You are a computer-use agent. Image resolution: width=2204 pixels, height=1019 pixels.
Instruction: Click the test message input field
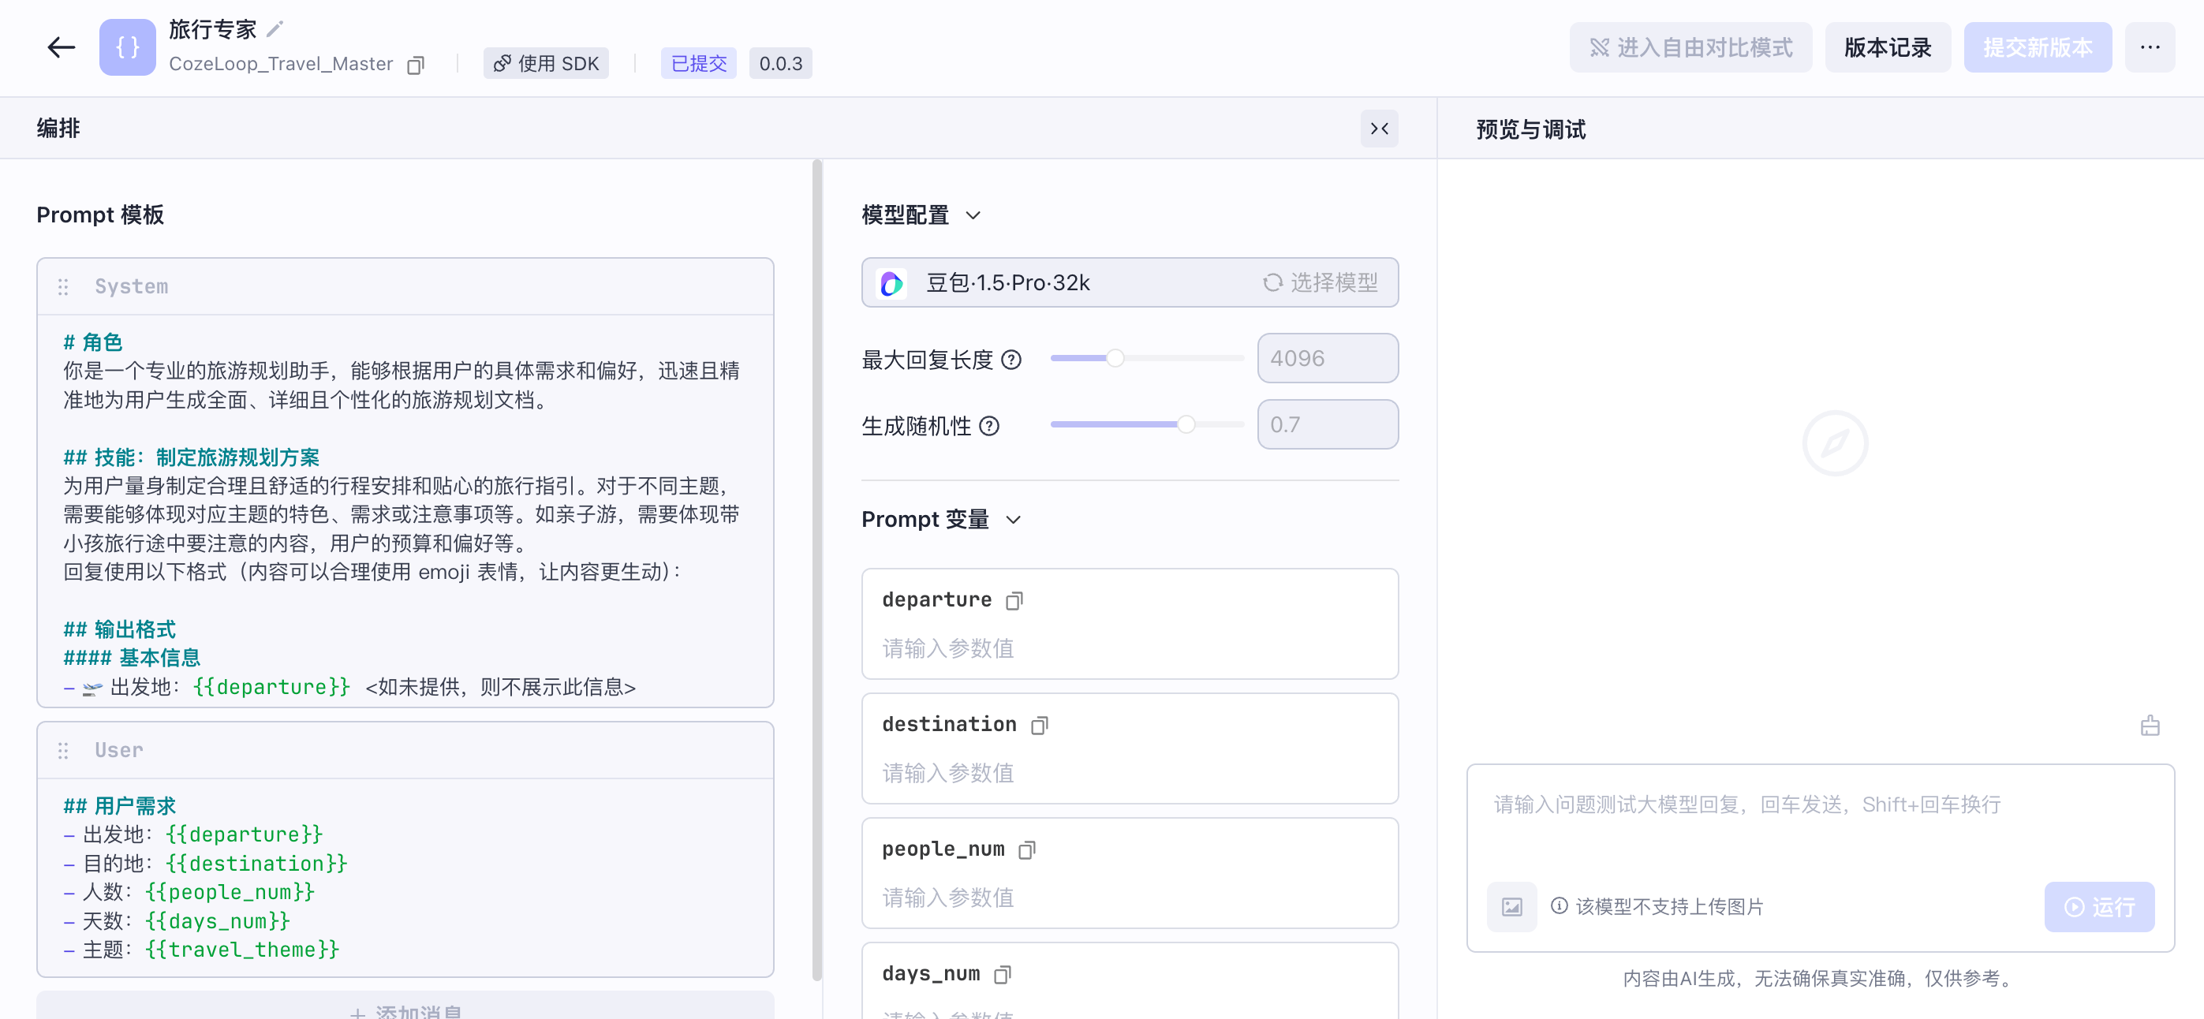pos(1797,804)
